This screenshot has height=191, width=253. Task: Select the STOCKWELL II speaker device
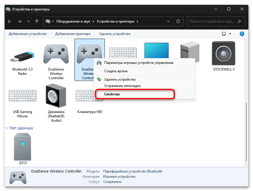click(224, 53)
